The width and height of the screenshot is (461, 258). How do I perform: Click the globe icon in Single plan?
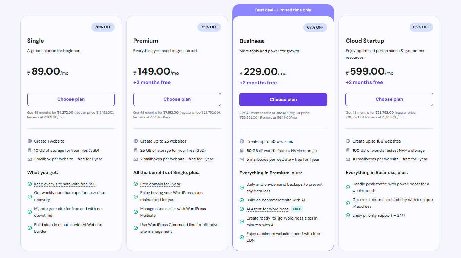point(30,141)
